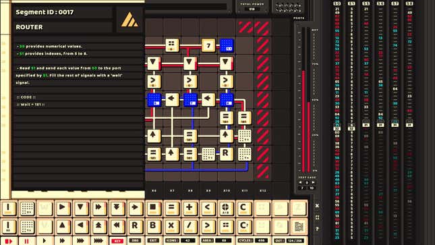Go to previous test case arrow

(300, 182)
